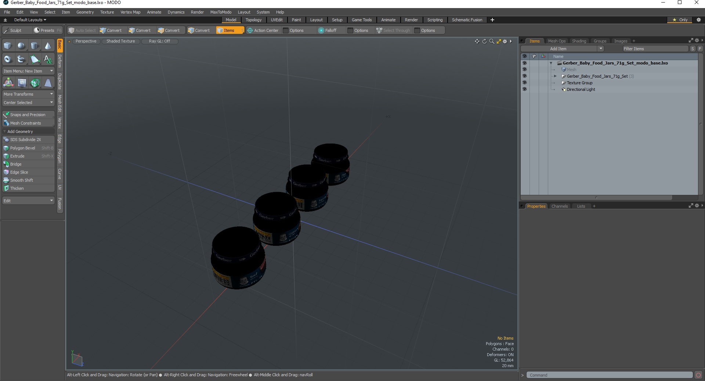The width and height of the screenshot is (705, 381).
Task: Switch to the UVEdit layout tab
Action: 276,20
